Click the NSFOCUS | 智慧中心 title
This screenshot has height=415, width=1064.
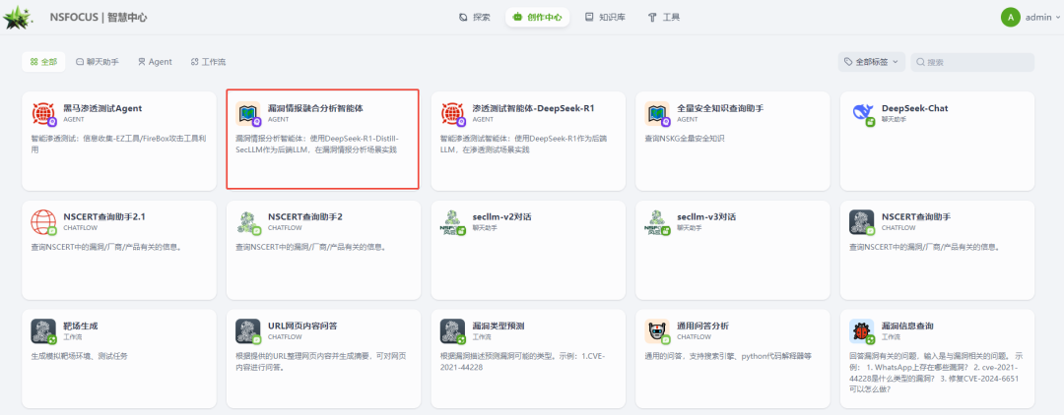(99, 18)
